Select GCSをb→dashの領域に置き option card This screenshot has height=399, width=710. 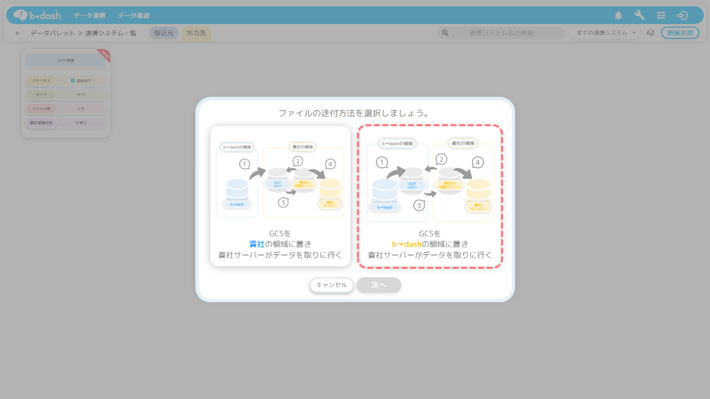pos(430,196)
